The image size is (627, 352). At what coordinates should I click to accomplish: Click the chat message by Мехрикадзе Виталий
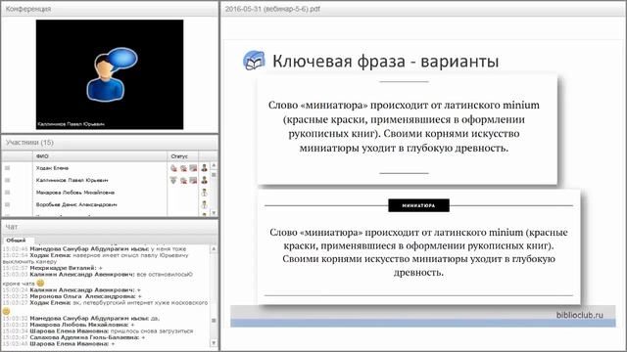pos(53,268)
